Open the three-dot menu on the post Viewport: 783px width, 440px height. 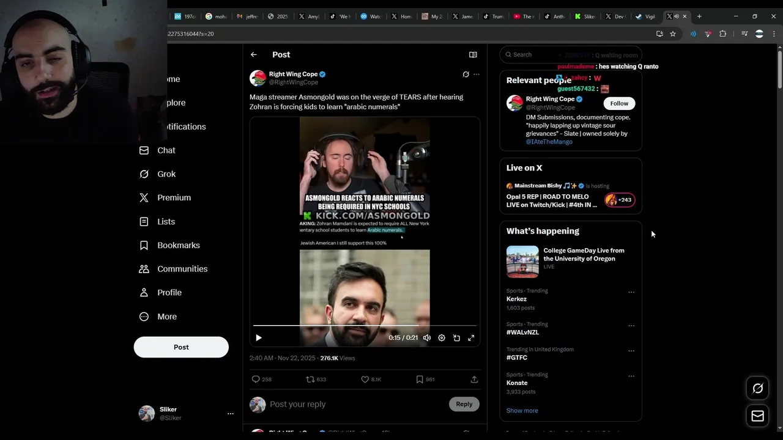(x=477, y=75)
